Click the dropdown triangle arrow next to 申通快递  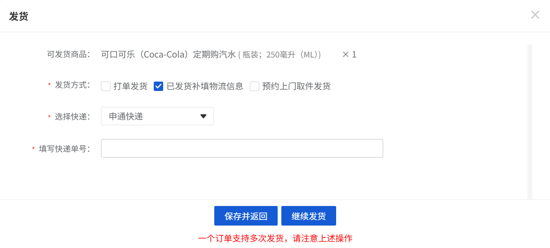coord(203,116)
